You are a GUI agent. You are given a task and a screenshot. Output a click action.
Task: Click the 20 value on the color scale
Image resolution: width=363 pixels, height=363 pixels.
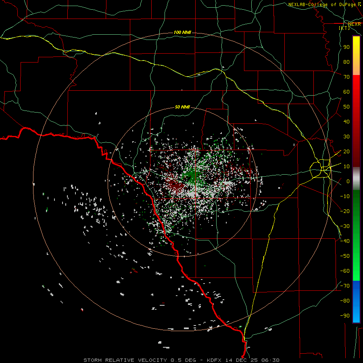[346, 152]
